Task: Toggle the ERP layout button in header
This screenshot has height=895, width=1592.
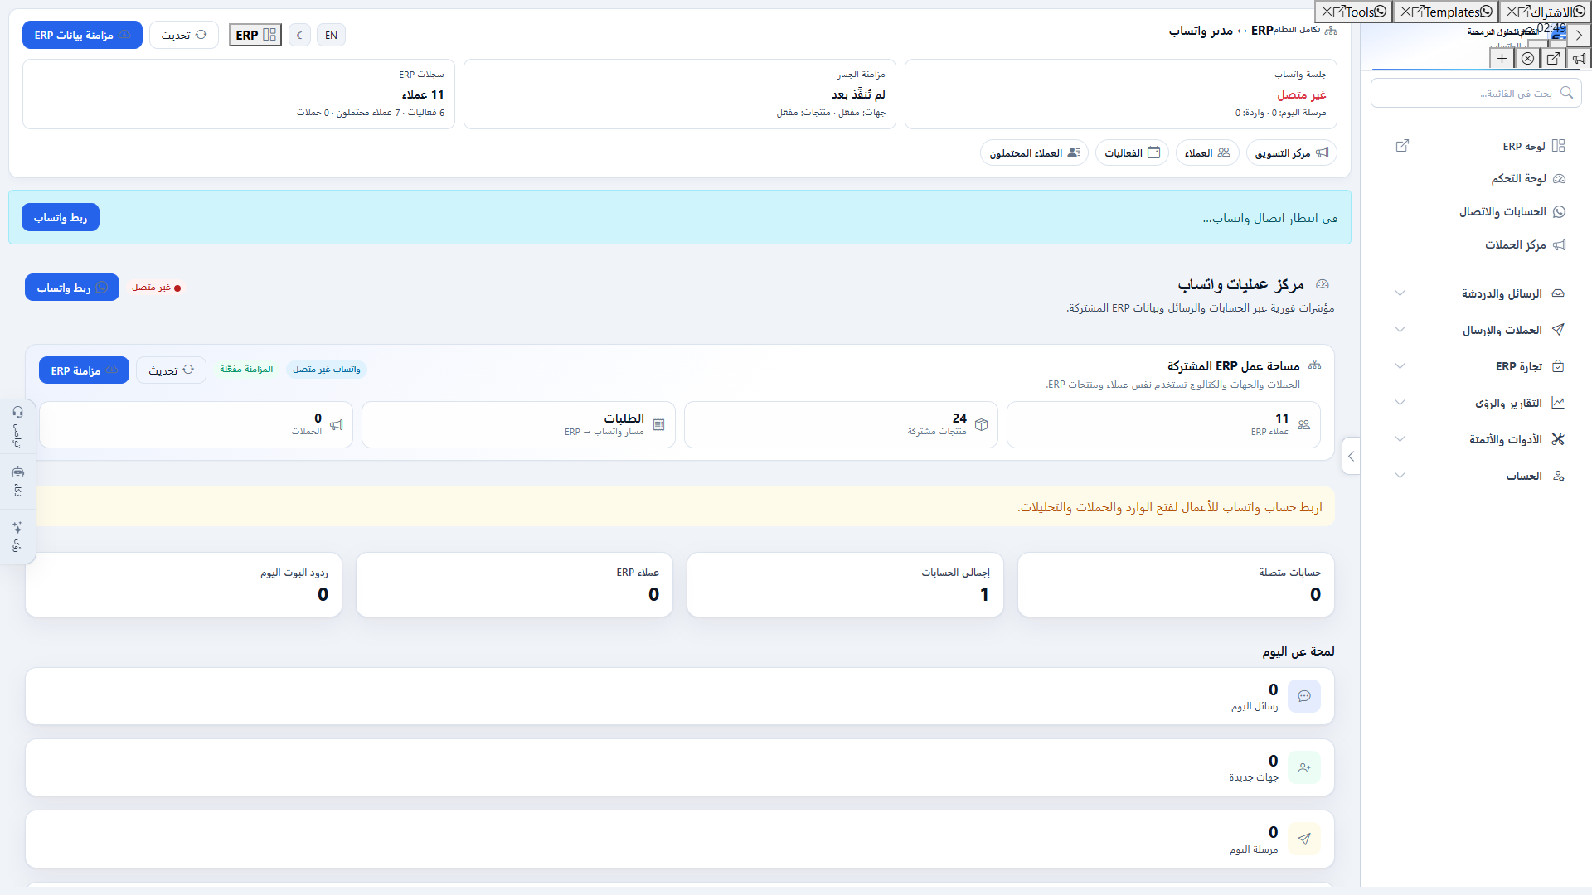Action: [x=255, y=35]
